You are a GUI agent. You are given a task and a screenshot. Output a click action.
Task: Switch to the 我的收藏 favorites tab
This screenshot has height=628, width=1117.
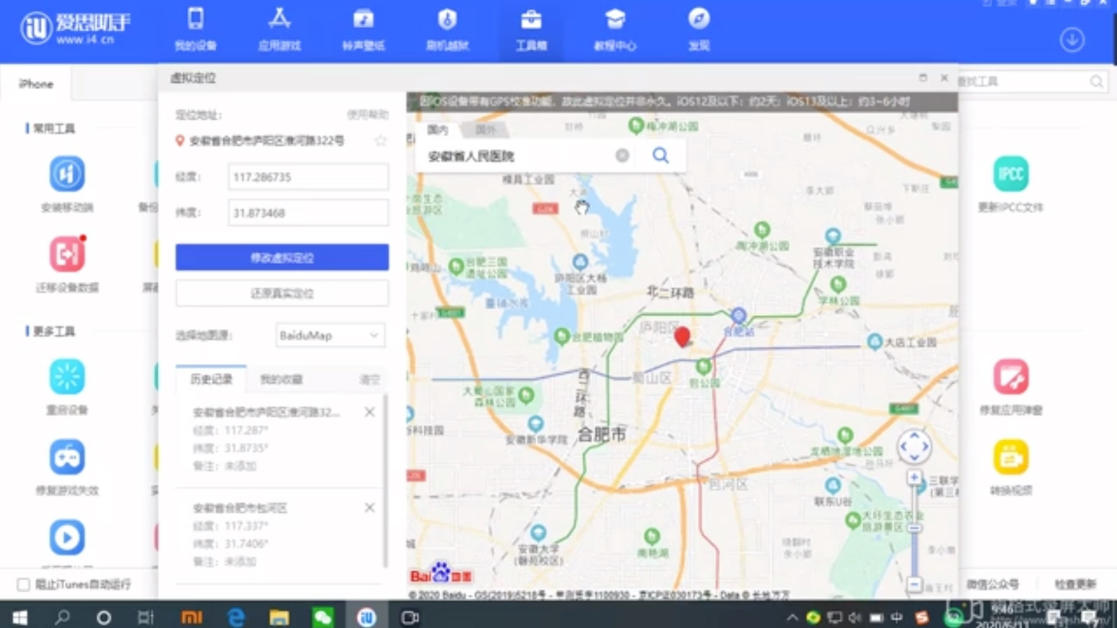[x=280, y=379]
